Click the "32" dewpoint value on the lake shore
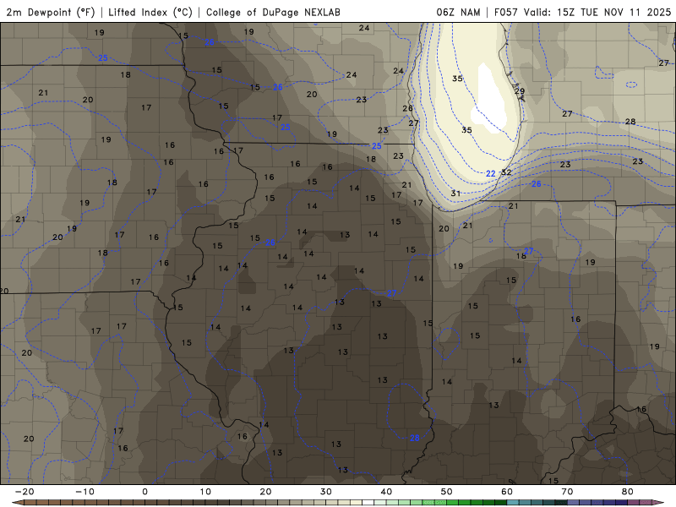 click(x=506, y=172)
